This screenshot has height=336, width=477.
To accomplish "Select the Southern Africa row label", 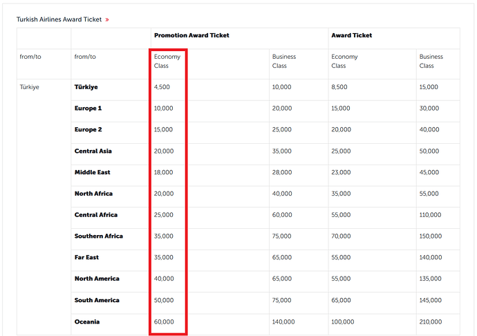I will (x=98, y=236).
